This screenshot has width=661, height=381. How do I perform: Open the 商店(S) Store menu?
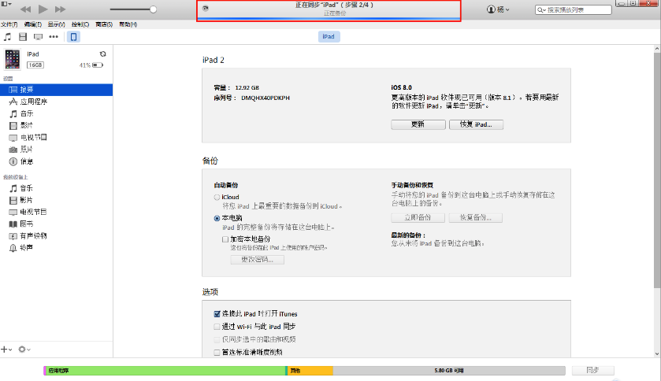[x=102, y=25]
